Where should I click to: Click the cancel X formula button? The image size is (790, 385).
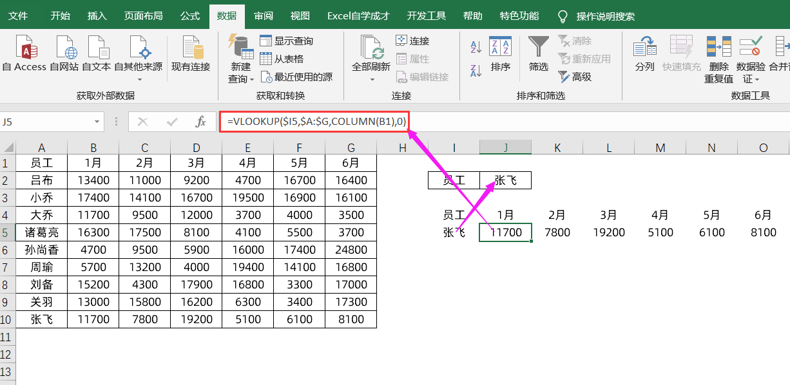coord(142,121)
